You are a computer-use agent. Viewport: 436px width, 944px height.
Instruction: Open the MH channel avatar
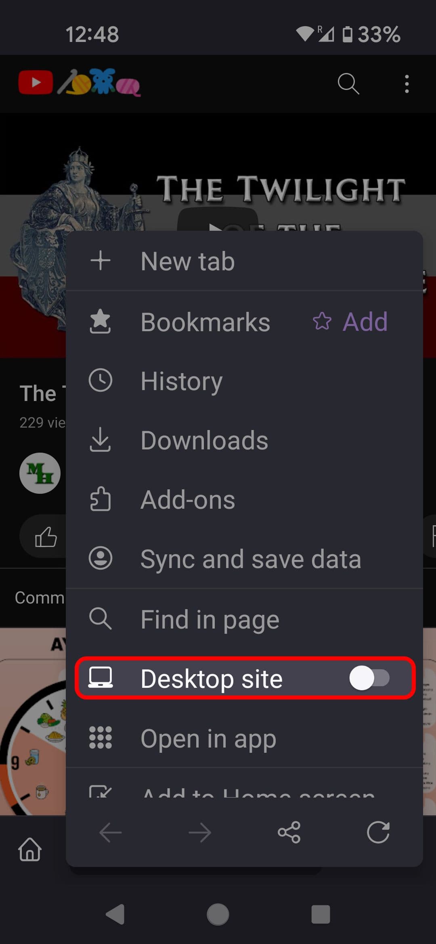(x=40, y=473)
